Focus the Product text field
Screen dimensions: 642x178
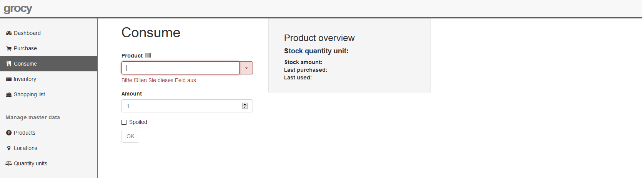tap(181, 68)
